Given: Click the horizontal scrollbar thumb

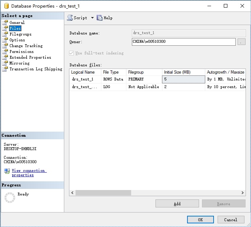Looking at the screenshot, I should click(x=103, y=193).
